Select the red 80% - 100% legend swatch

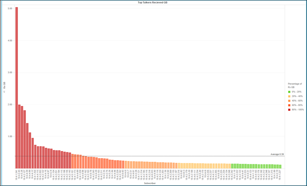pyautogui.click(x=289, y=109)
